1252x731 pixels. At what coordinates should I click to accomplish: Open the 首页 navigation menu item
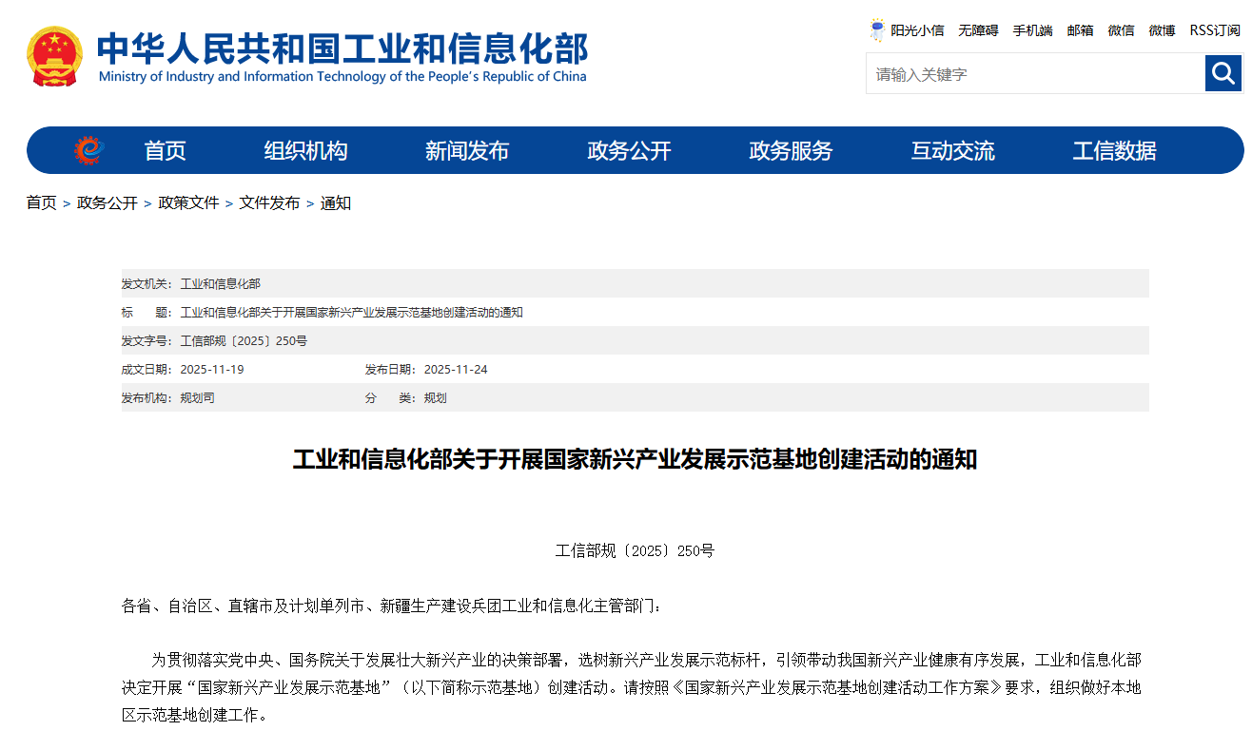[x=165, y=150]
